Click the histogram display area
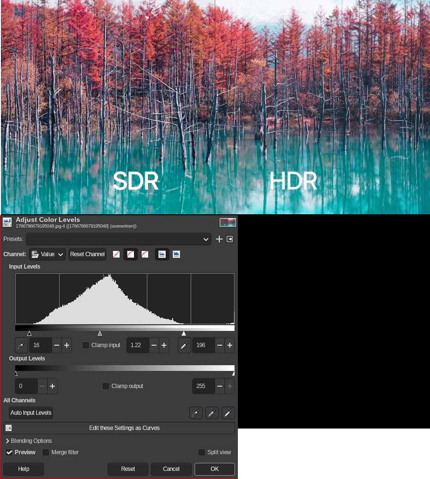The image size is (430, 479). [125, 299]
